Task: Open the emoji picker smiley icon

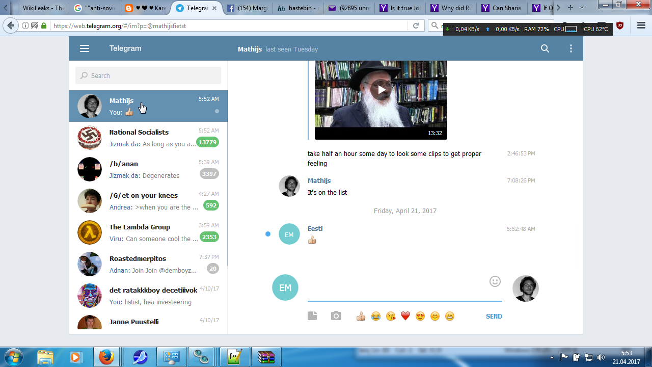Action: point(495,281)
